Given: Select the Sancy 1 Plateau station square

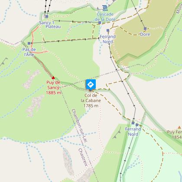Looking at the screenshot, I should tap(47, 16).
